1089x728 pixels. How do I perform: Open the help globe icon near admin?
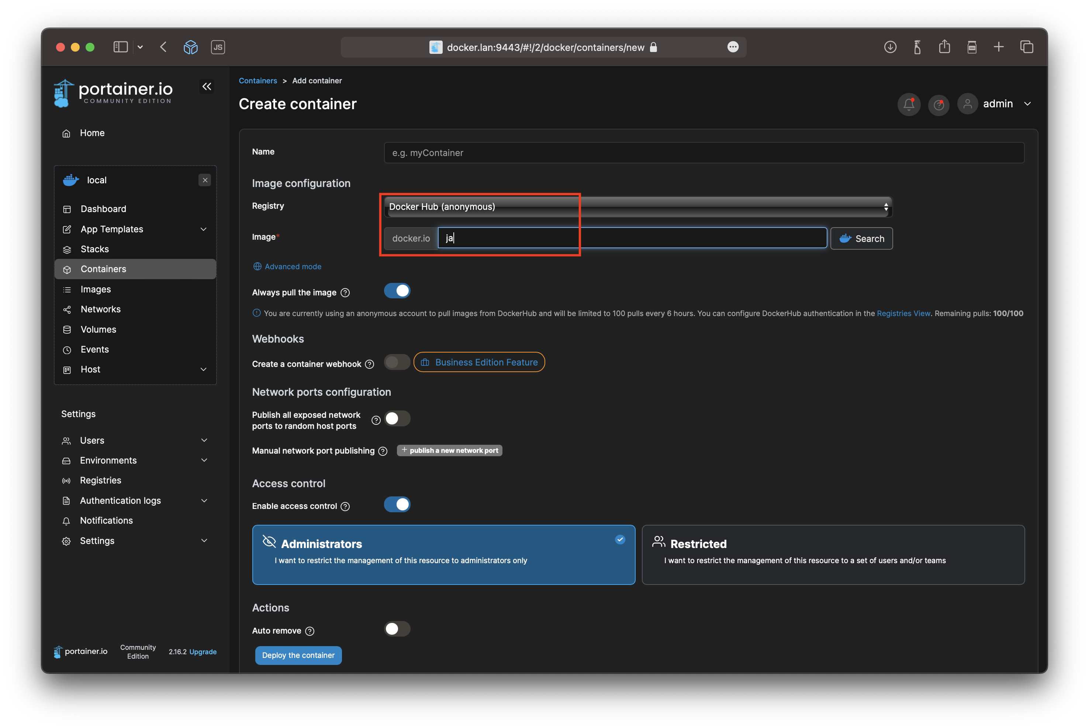click(938, 104)
